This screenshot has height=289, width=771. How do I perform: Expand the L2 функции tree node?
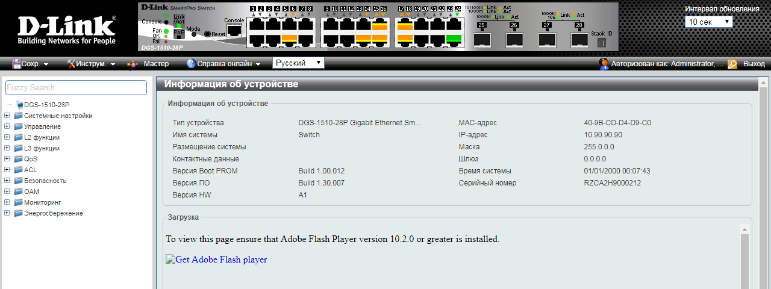point(7,137)
